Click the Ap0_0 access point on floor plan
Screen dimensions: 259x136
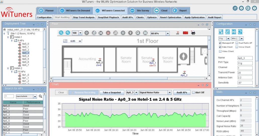(x=100, y=59)
